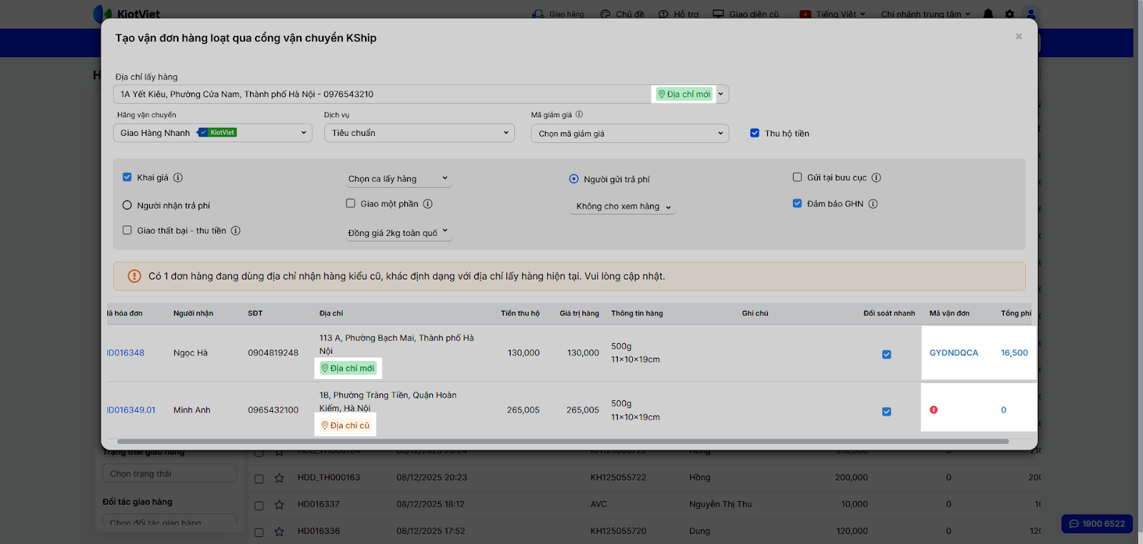Open the notification bell in the header

point(988,14)
